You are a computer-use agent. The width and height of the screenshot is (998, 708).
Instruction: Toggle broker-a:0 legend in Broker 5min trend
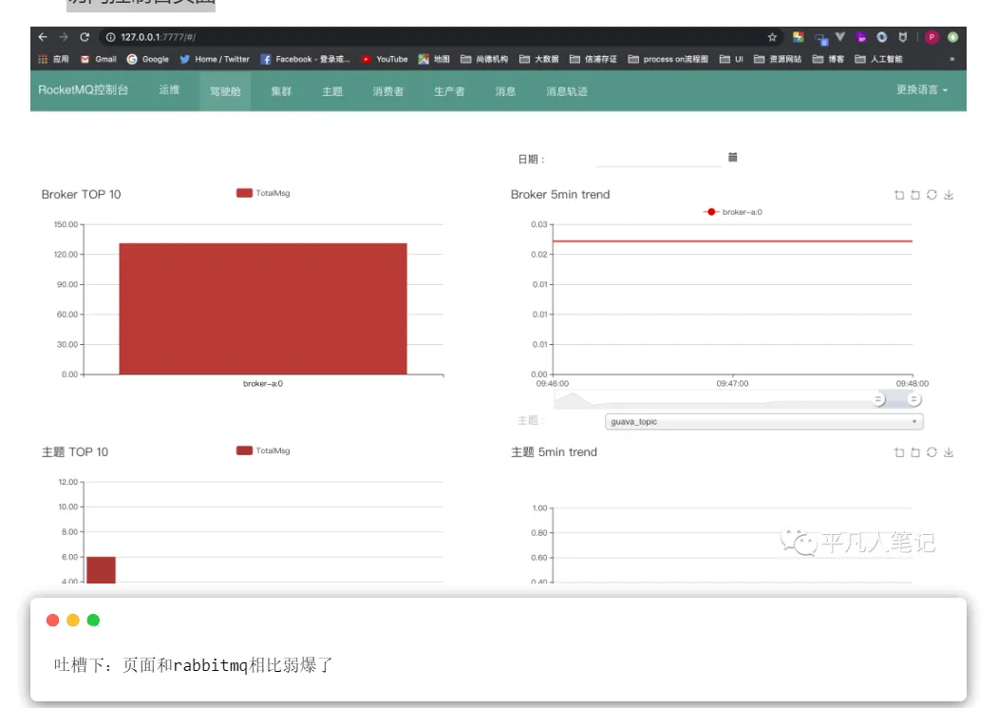pyautogui.click(x=732, y=212)
